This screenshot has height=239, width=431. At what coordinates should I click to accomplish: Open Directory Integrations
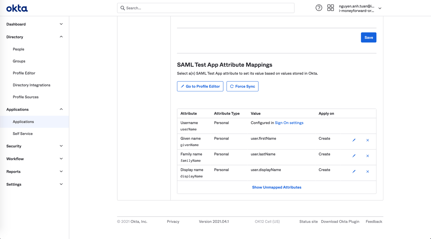click(32, 85)
